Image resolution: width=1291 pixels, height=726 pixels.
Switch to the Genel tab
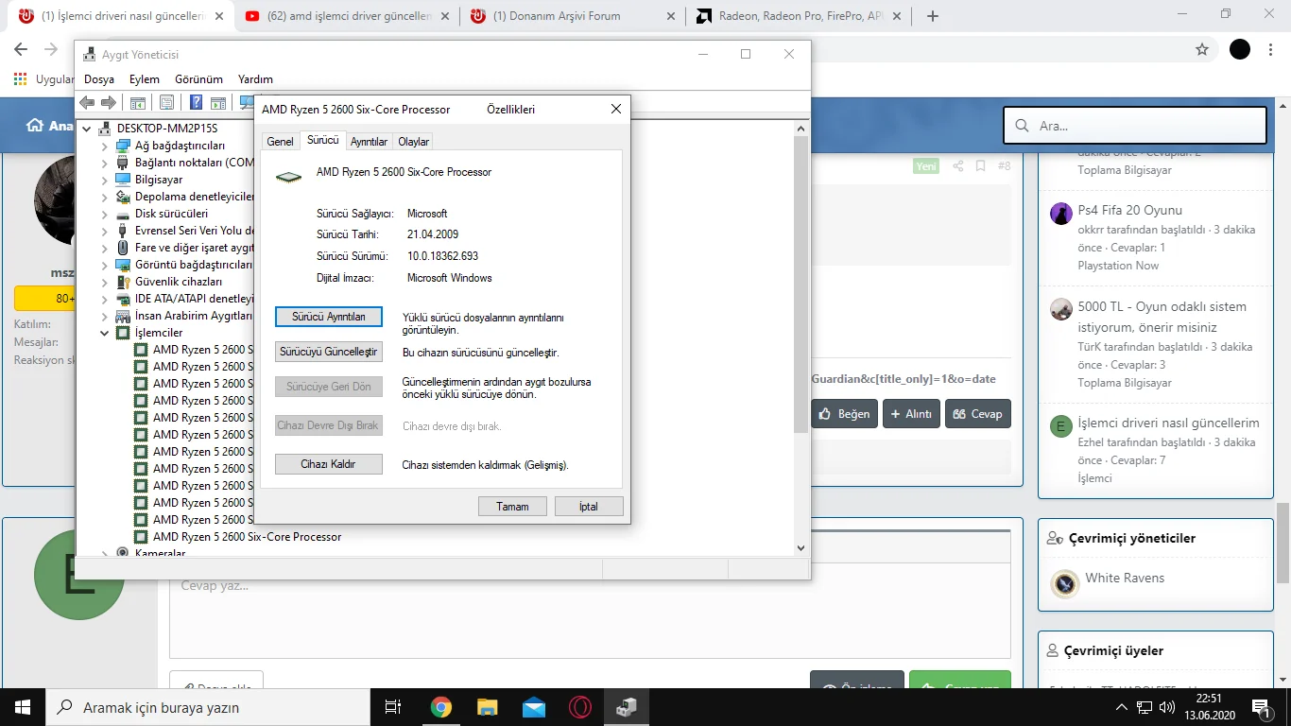[x=280, y=142]
